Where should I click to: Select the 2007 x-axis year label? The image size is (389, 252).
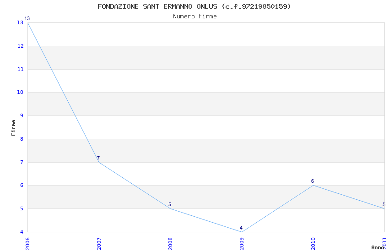[x=99, y=243]
